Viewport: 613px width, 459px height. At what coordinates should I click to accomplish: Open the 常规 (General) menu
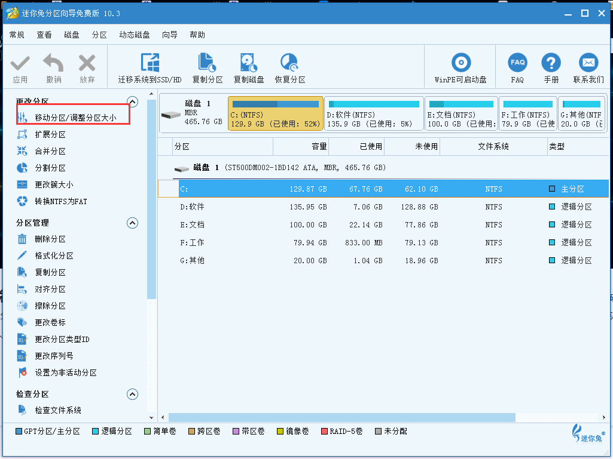[x=17, y=35]
